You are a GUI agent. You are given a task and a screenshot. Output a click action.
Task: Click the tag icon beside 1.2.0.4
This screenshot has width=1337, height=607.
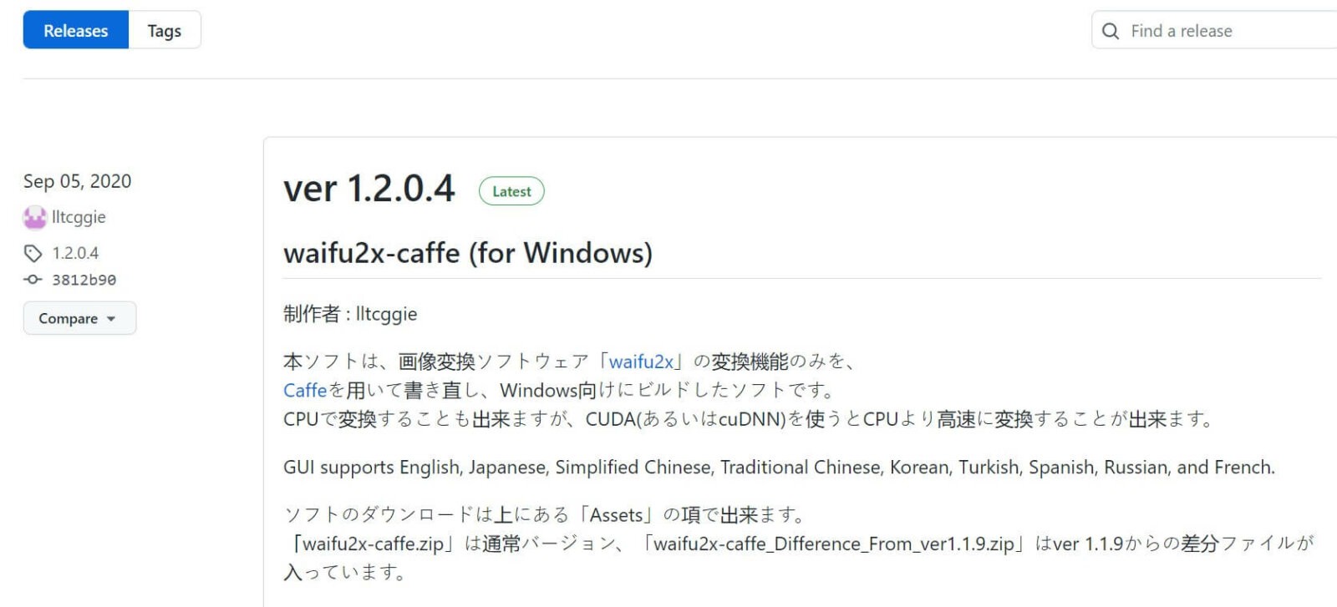click(32, 252)
